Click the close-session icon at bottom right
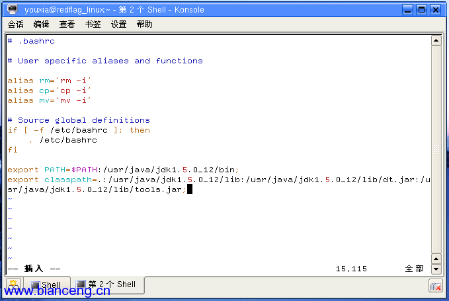The image size is (449, 301). click(x=436, y=286)
